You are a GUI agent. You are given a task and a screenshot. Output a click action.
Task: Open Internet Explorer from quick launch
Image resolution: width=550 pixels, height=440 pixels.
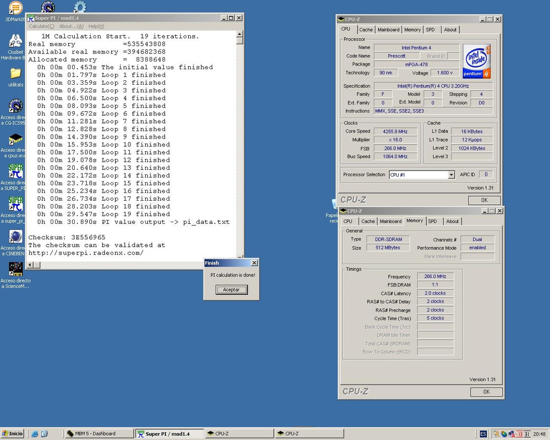tap(35, 434)
